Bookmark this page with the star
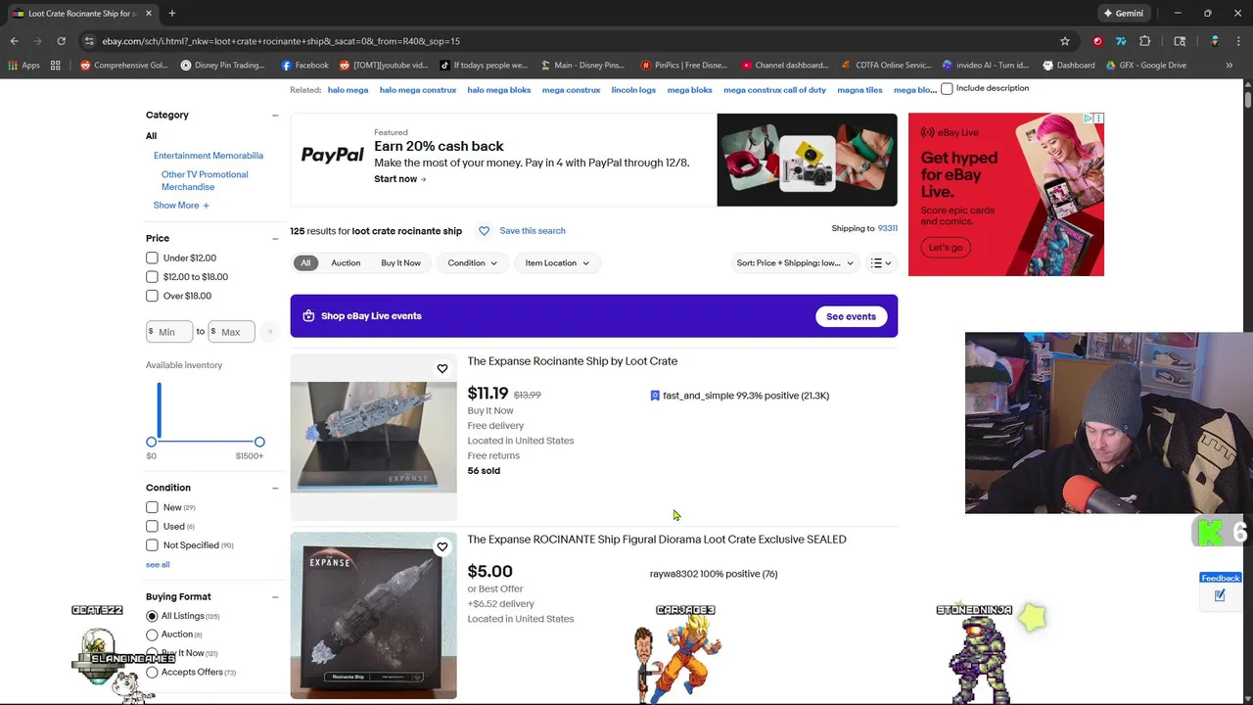The height and width of the screenshot is (705, 1253). click(x=1065, y=41)
